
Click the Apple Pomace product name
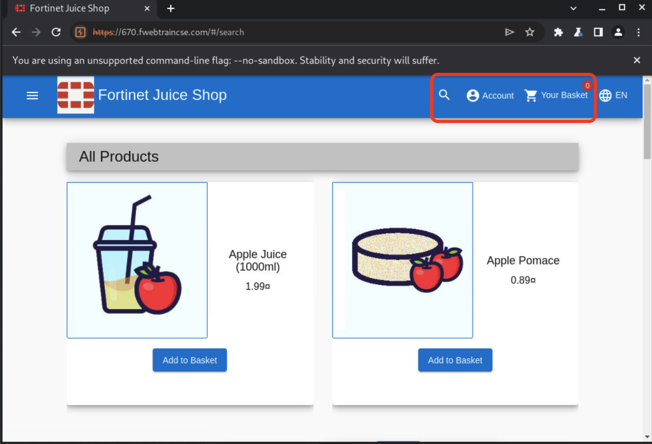pos(523,260)
